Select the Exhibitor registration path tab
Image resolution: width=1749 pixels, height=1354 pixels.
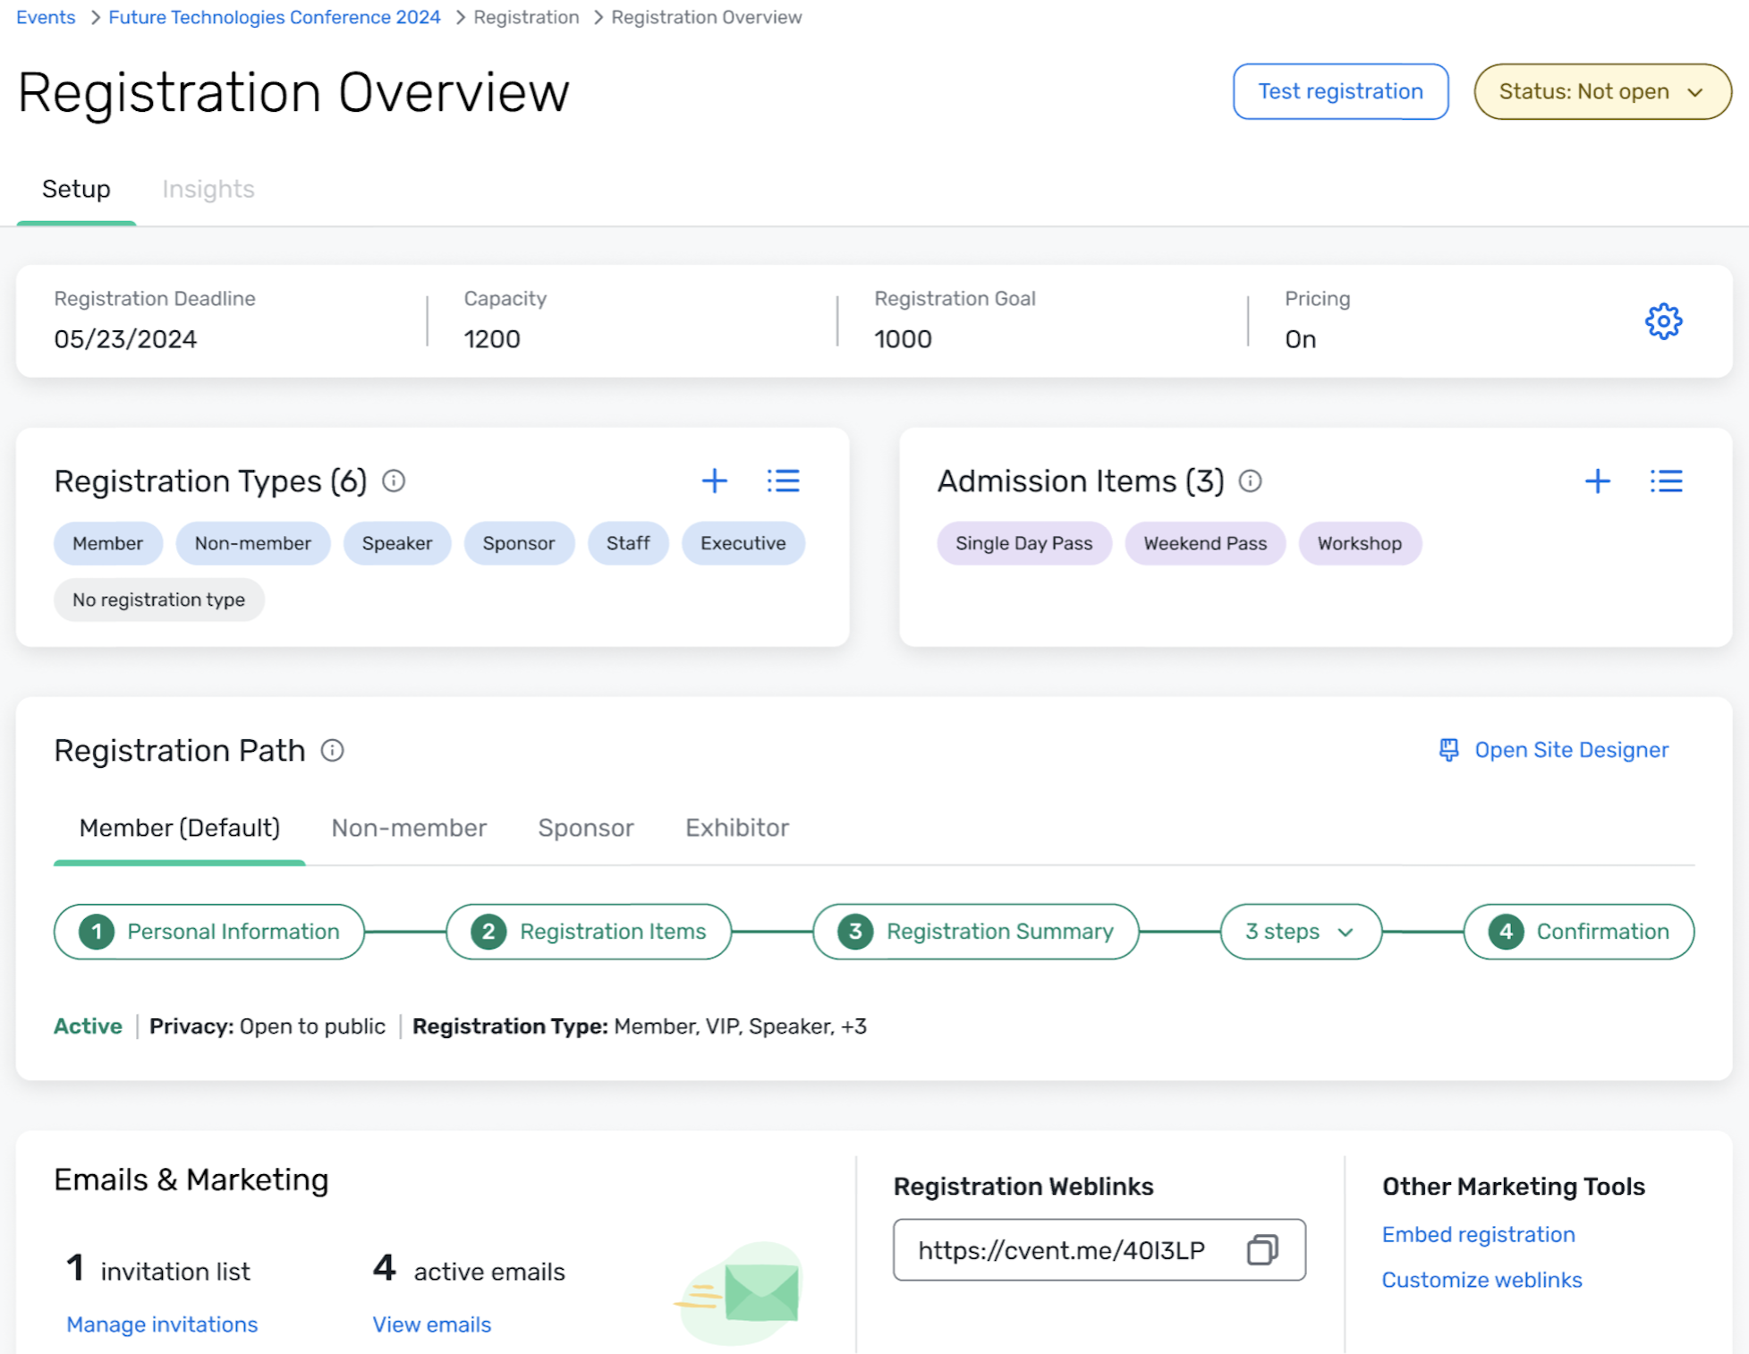[737, 828]
